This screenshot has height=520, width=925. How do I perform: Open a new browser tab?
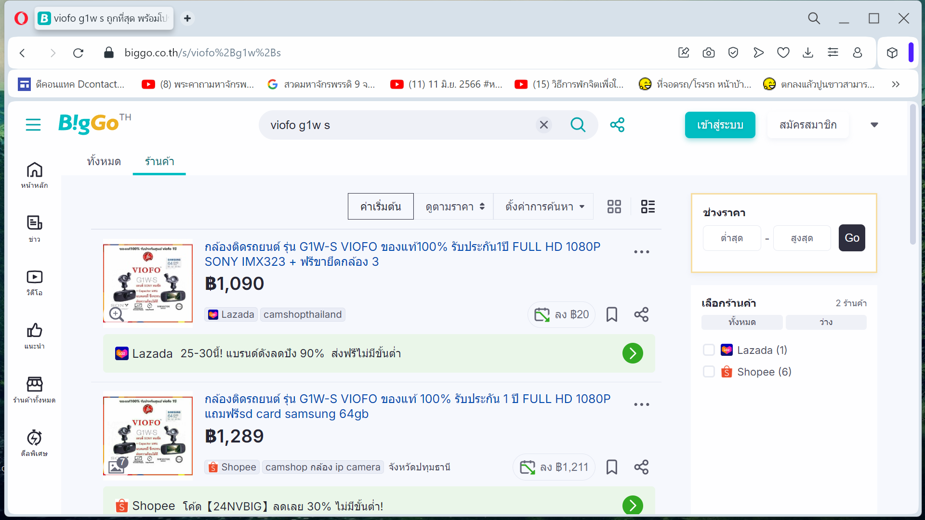[187, 18]
